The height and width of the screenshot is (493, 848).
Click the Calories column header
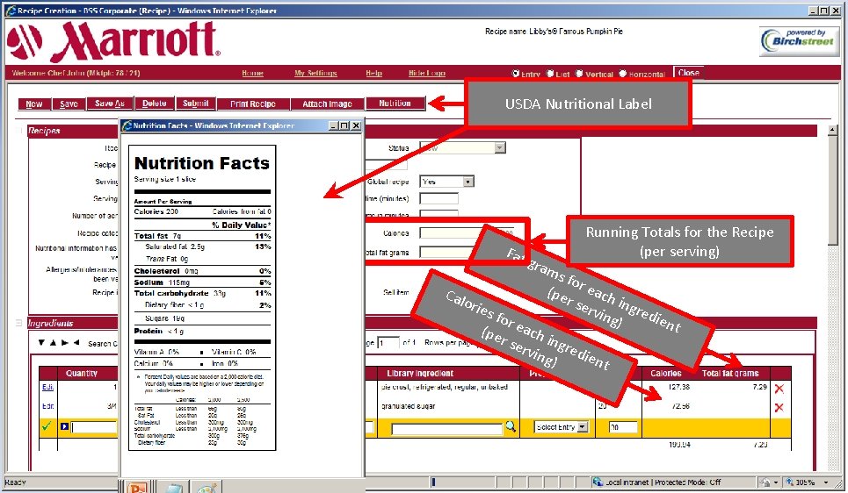(666, 373)
